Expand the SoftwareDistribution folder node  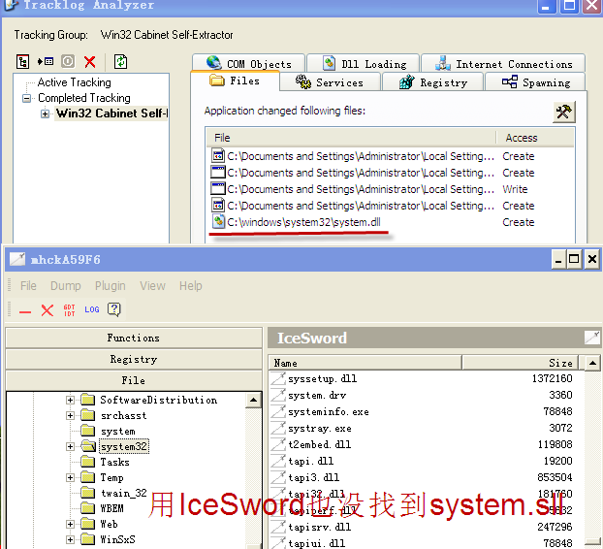(x=71, y=401)
